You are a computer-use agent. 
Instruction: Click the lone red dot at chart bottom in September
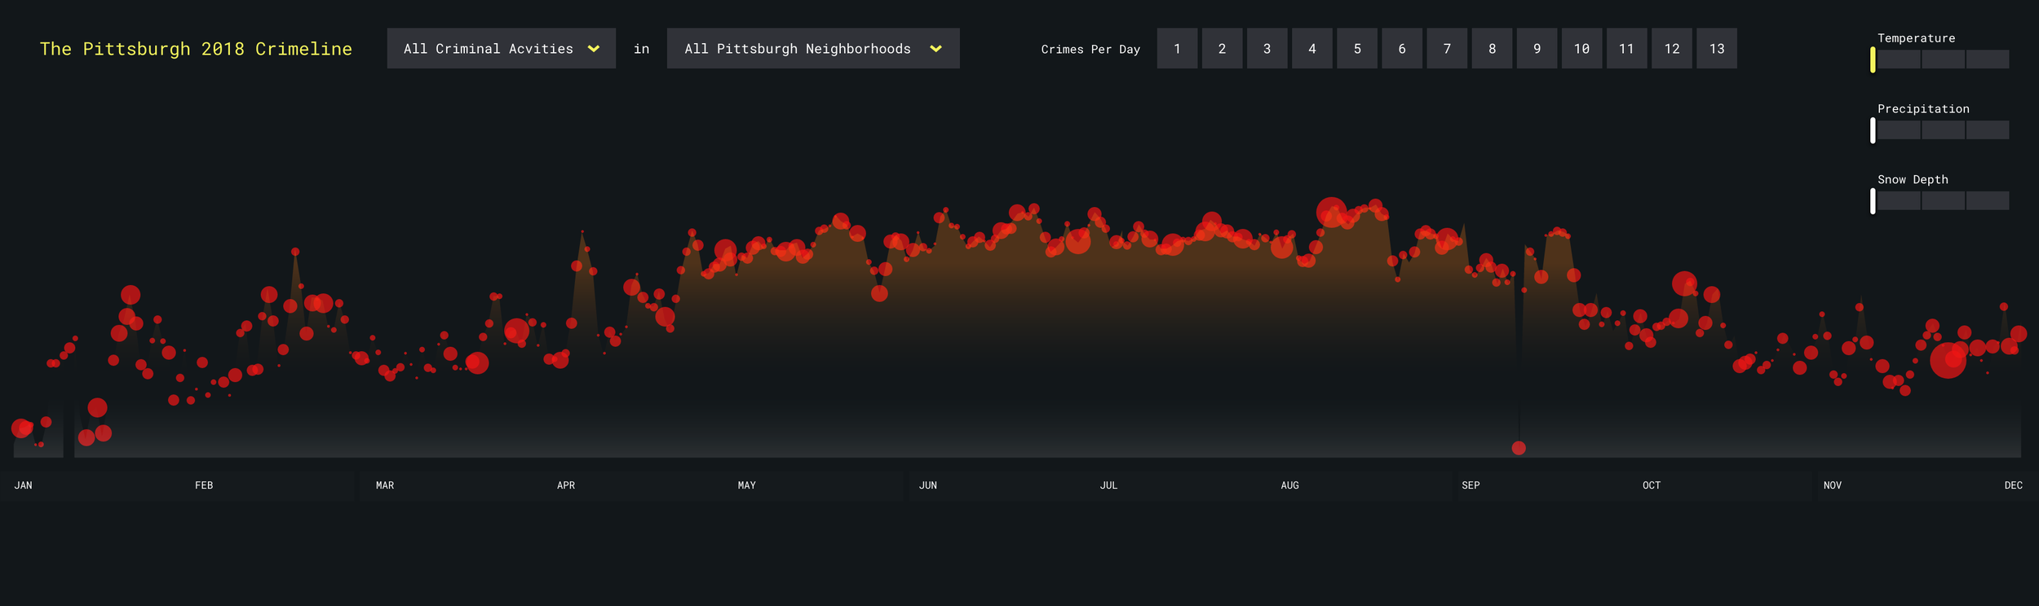pos(1519,448)
